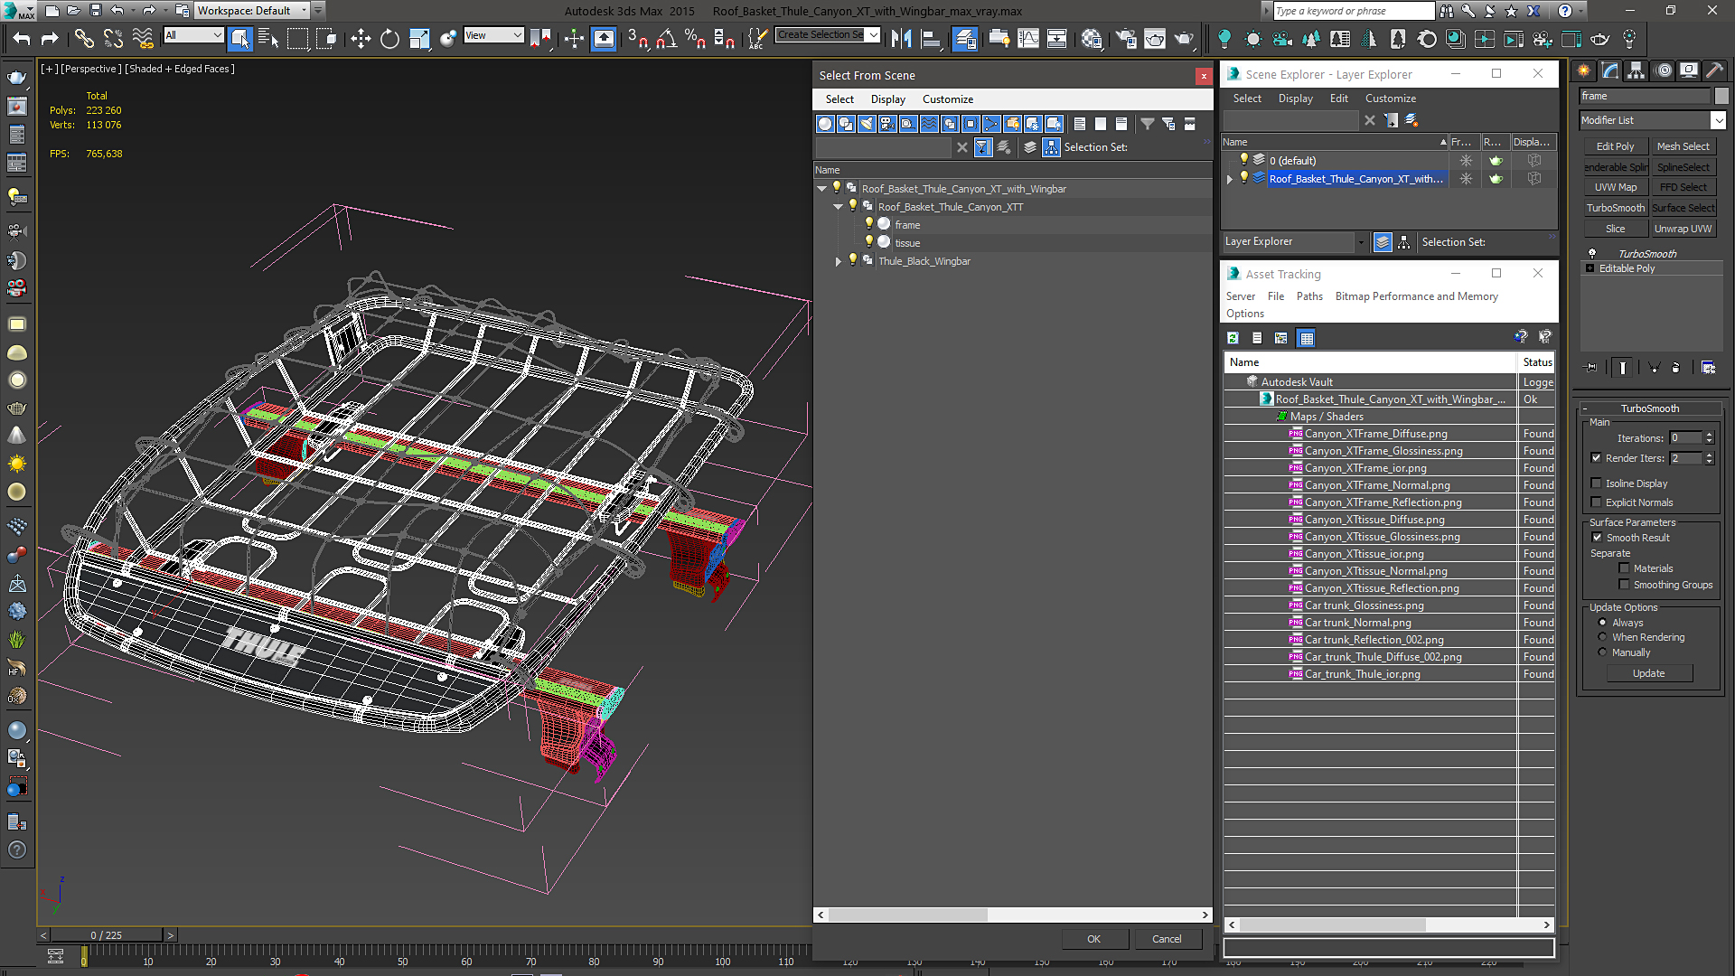Open Options menu in Asset Tracking
The height and width of the screenshot is (976, 1735).
(1244, 314)
